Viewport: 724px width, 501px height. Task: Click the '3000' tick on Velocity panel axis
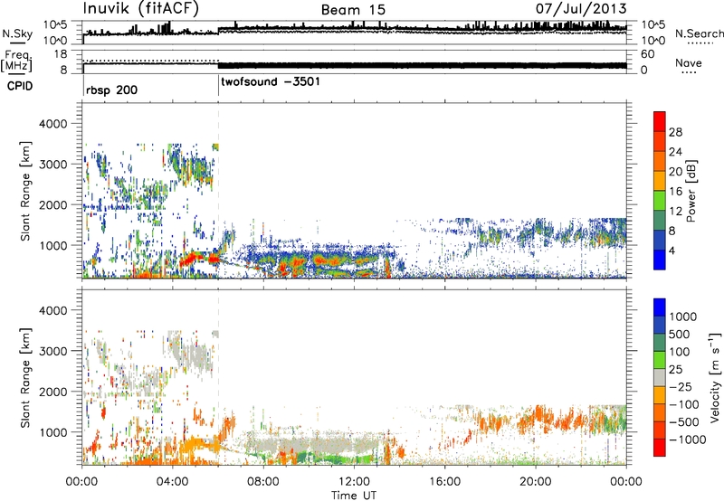[55, 351]
